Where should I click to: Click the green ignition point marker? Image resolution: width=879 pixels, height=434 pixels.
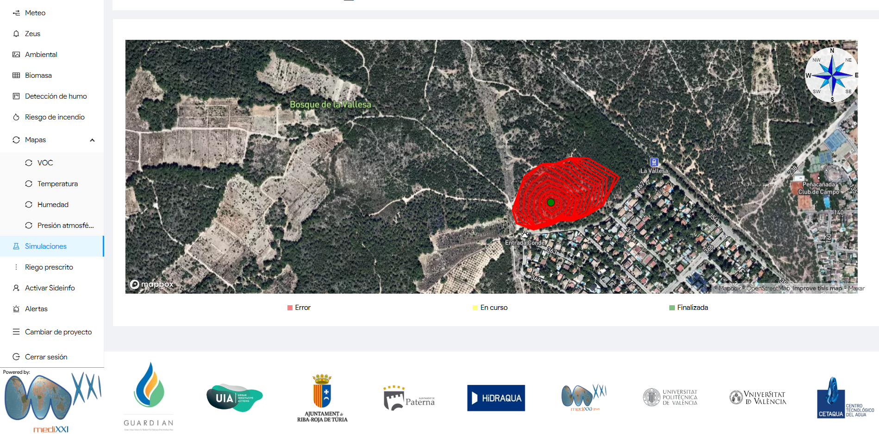551,202
